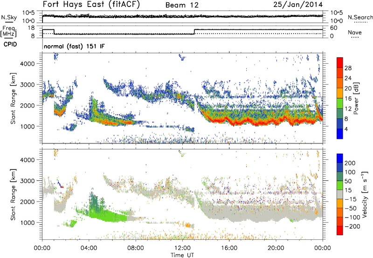
Task: Click the -50 label on velocity colorbar
Action: [x=351, y=208]
